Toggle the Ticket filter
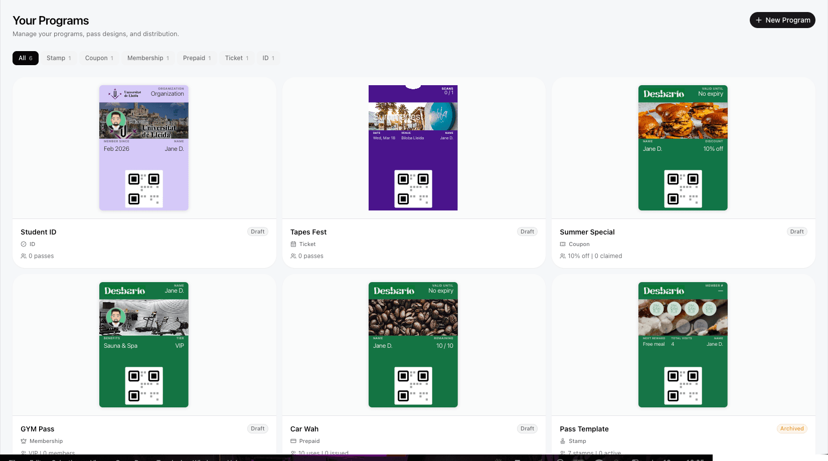Screen dimensions: 828x461 236,58
